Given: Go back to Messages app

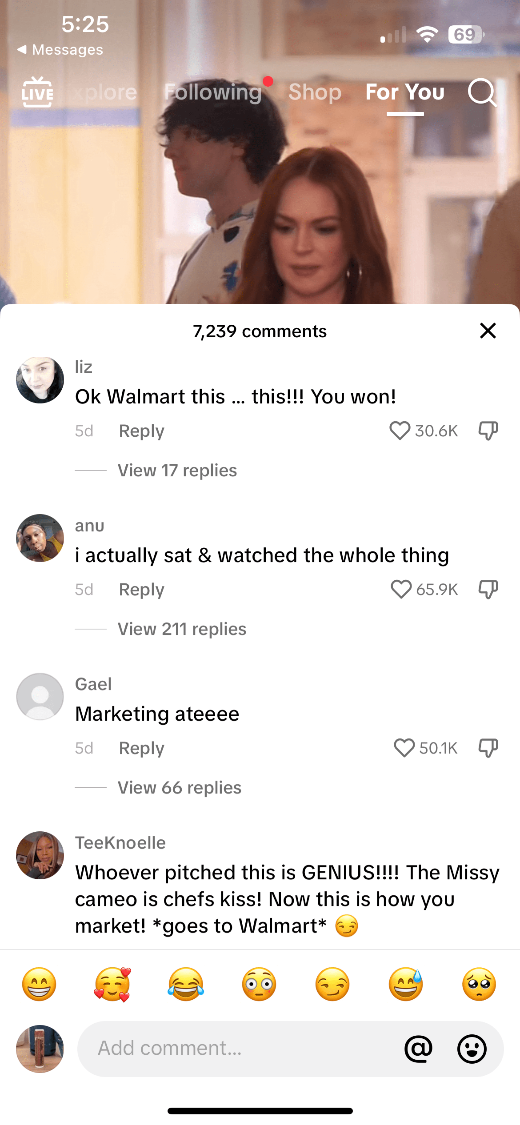Looking at the screenshot, I should 60,50.
